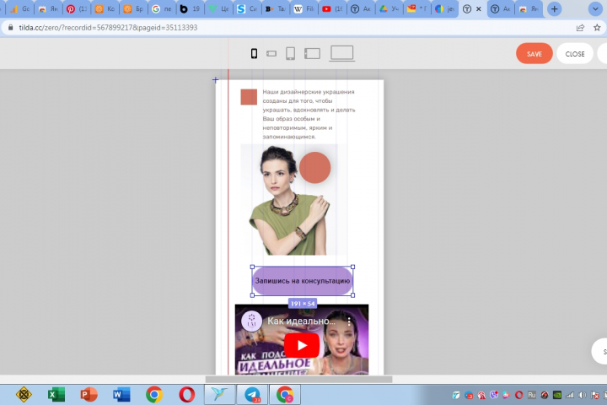This screenshot has width=607, height=405.
Task: Select the mobile portrait device view icon
Action: pos(254,53)
